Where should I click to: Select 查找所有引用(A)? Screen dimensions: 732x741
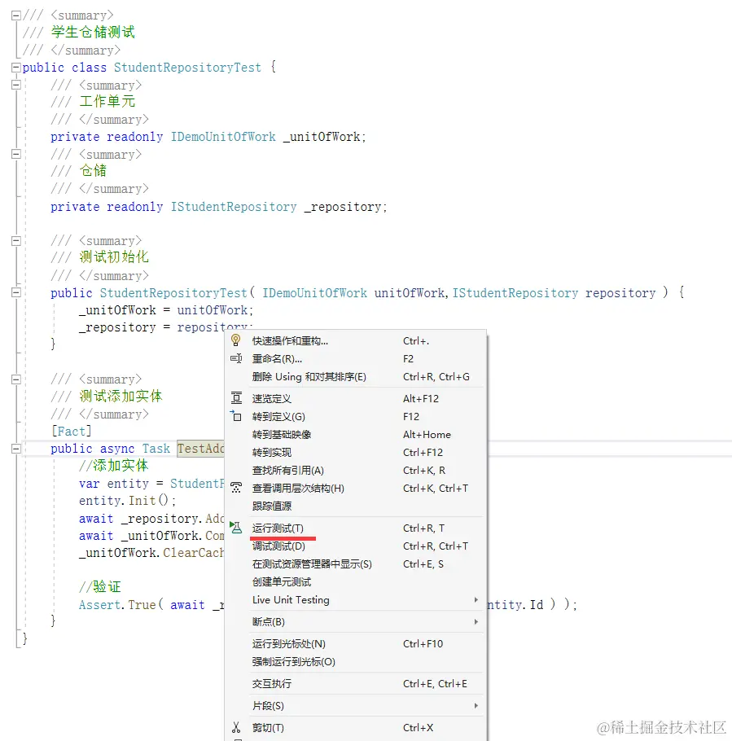[x=355, y=470]
